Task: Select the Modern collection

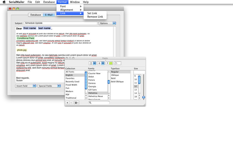Action: (75, 91)
